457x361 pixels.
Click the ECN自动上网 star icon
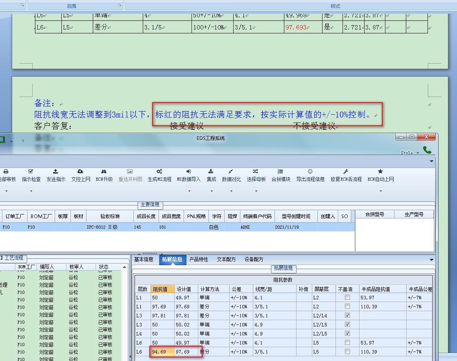pos(380,172)
